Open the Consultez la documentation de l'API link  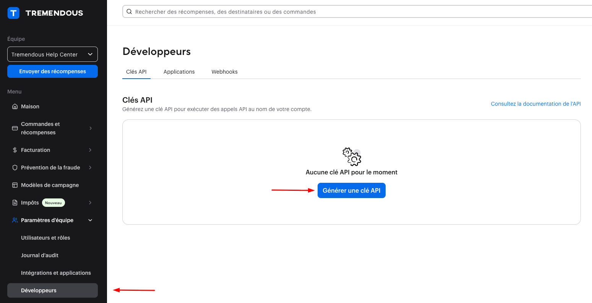coord(535,104)
